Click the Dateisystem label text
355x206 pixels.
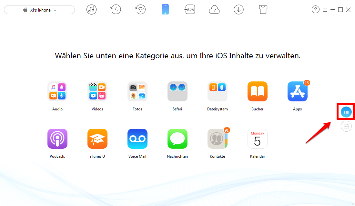pyautogui.click(x=217, y=109)
